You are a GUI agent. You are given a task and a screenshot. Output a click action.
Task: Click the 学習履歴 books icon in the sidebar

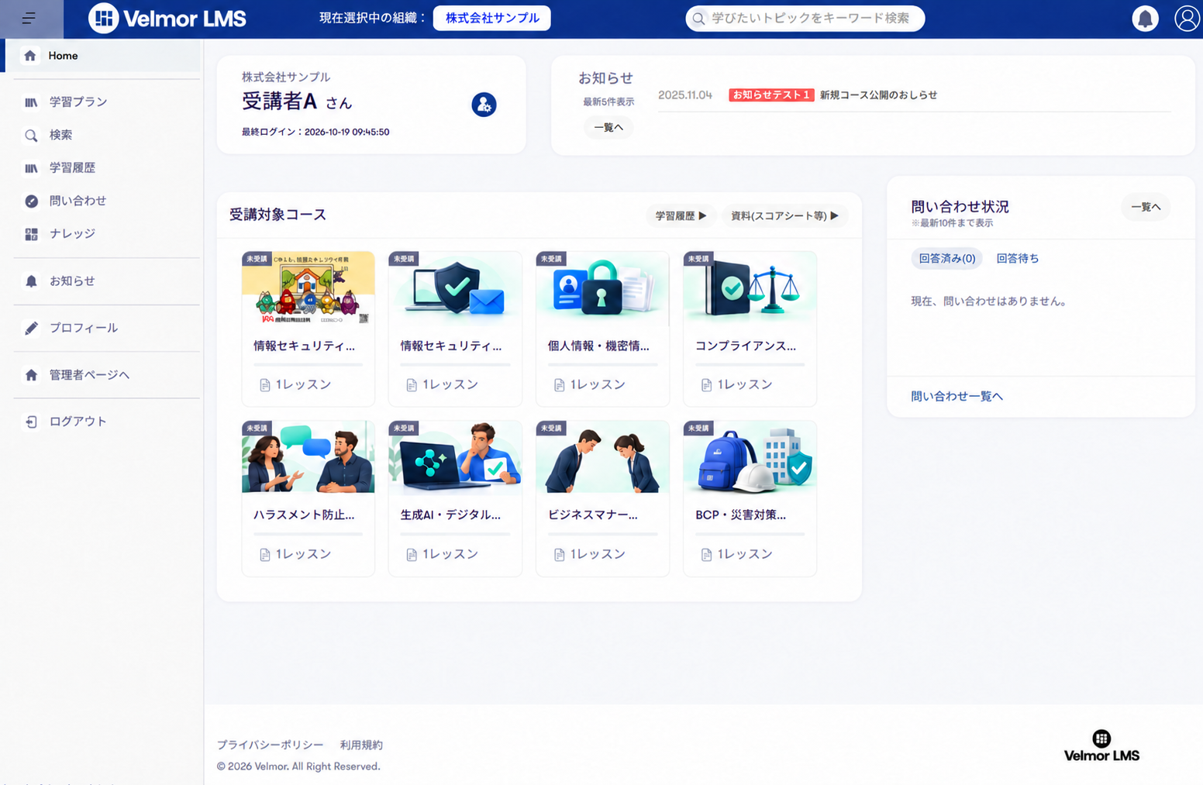coord(31,168)
